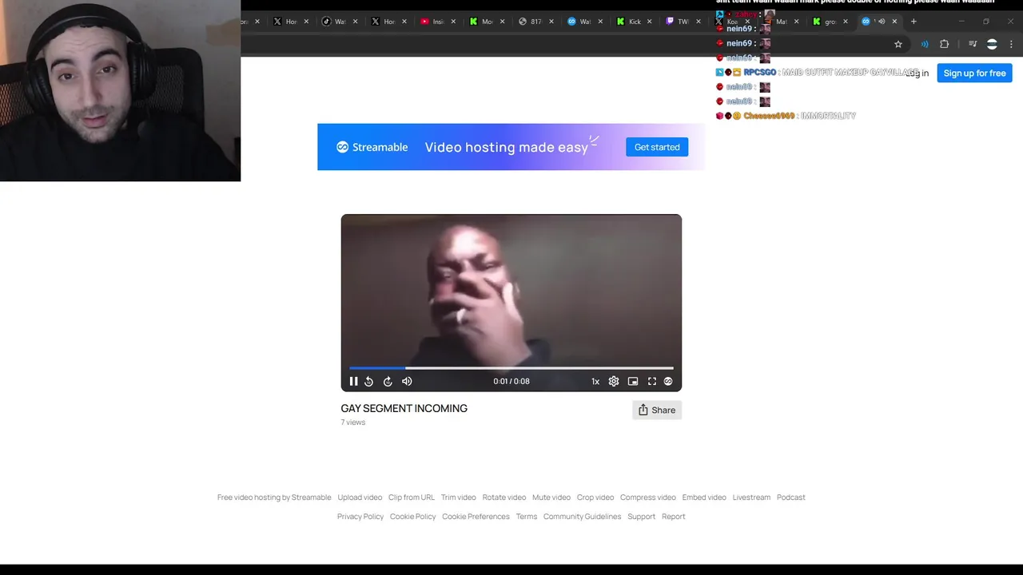This screenshot has height=575, width=1023.
Task: Close the active Streamable tab
Action: pos(894,22)
